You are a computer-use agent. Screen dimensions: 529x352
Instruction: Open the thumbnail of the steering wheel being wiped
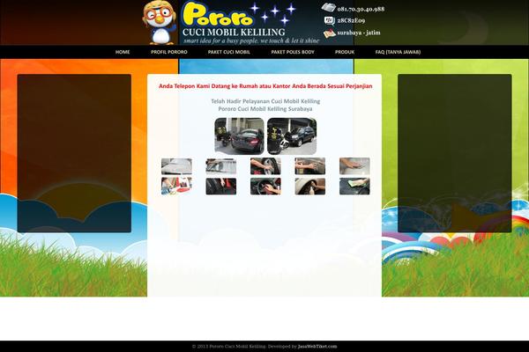pos(265,187)
